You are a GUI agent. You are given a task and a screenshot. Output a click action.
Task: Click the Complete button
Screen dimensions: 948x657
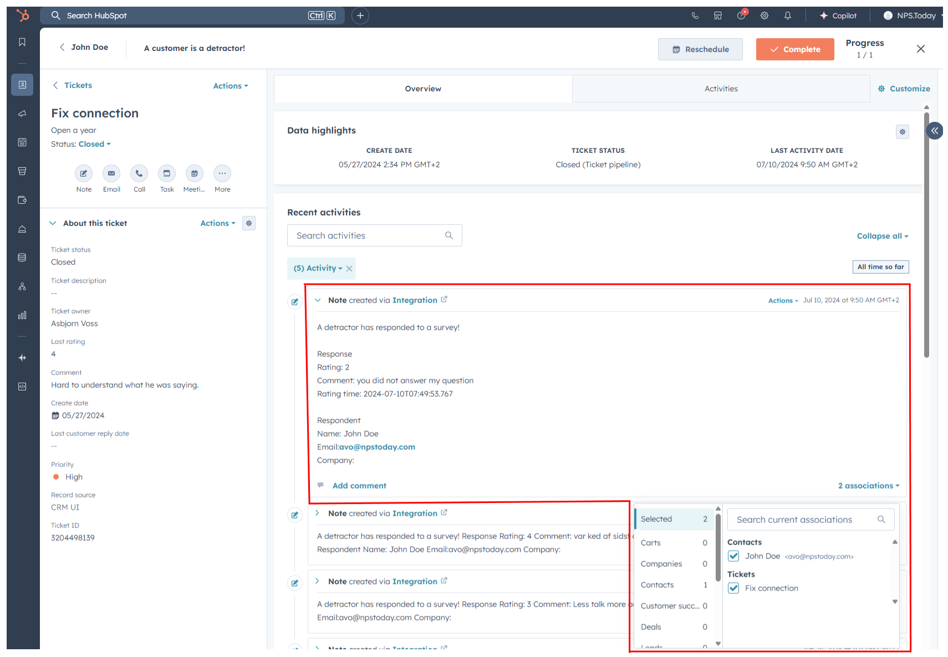pyautogui.click(x=794, y=49)
